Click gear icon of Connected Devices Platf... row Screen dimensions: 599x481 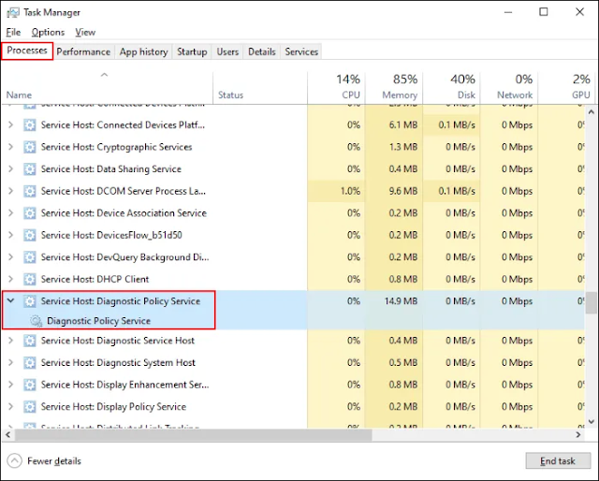point(30,125)
